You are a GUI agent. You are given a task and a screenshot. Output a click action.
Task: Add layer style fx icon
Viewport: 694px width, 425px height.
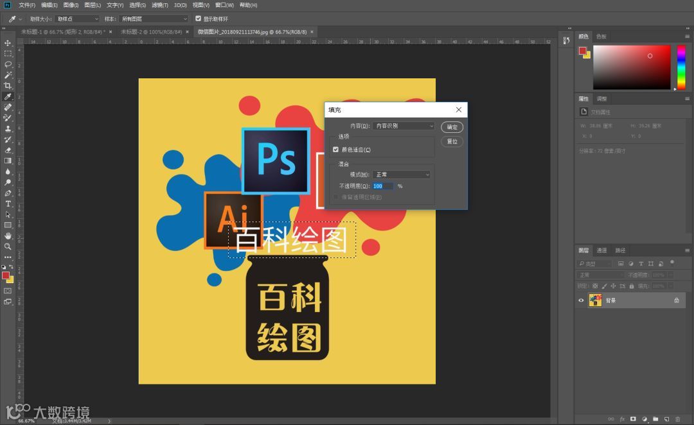tap(622, 419)
